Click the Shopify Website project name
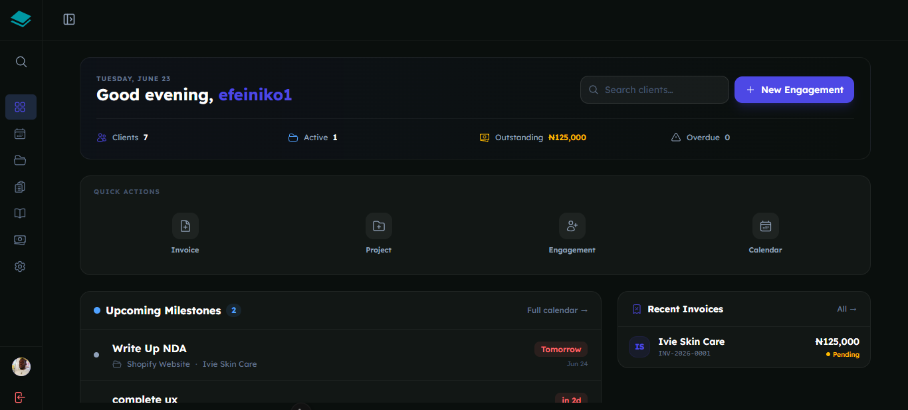908x410 pixels. pyautogui.click(x=159, y=364)
